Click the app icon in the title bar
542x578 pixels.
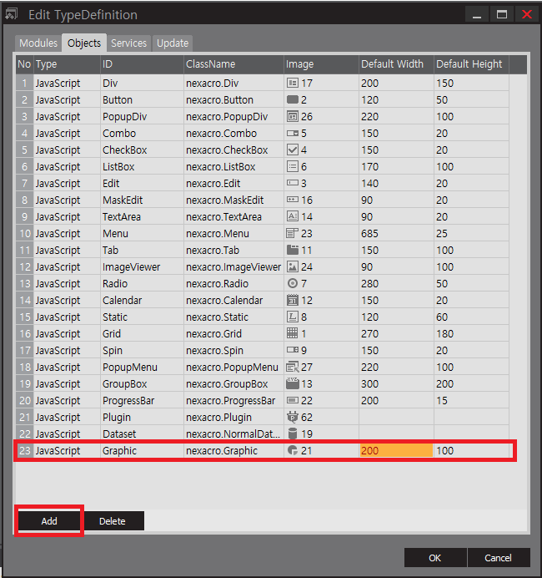point(12,14)
